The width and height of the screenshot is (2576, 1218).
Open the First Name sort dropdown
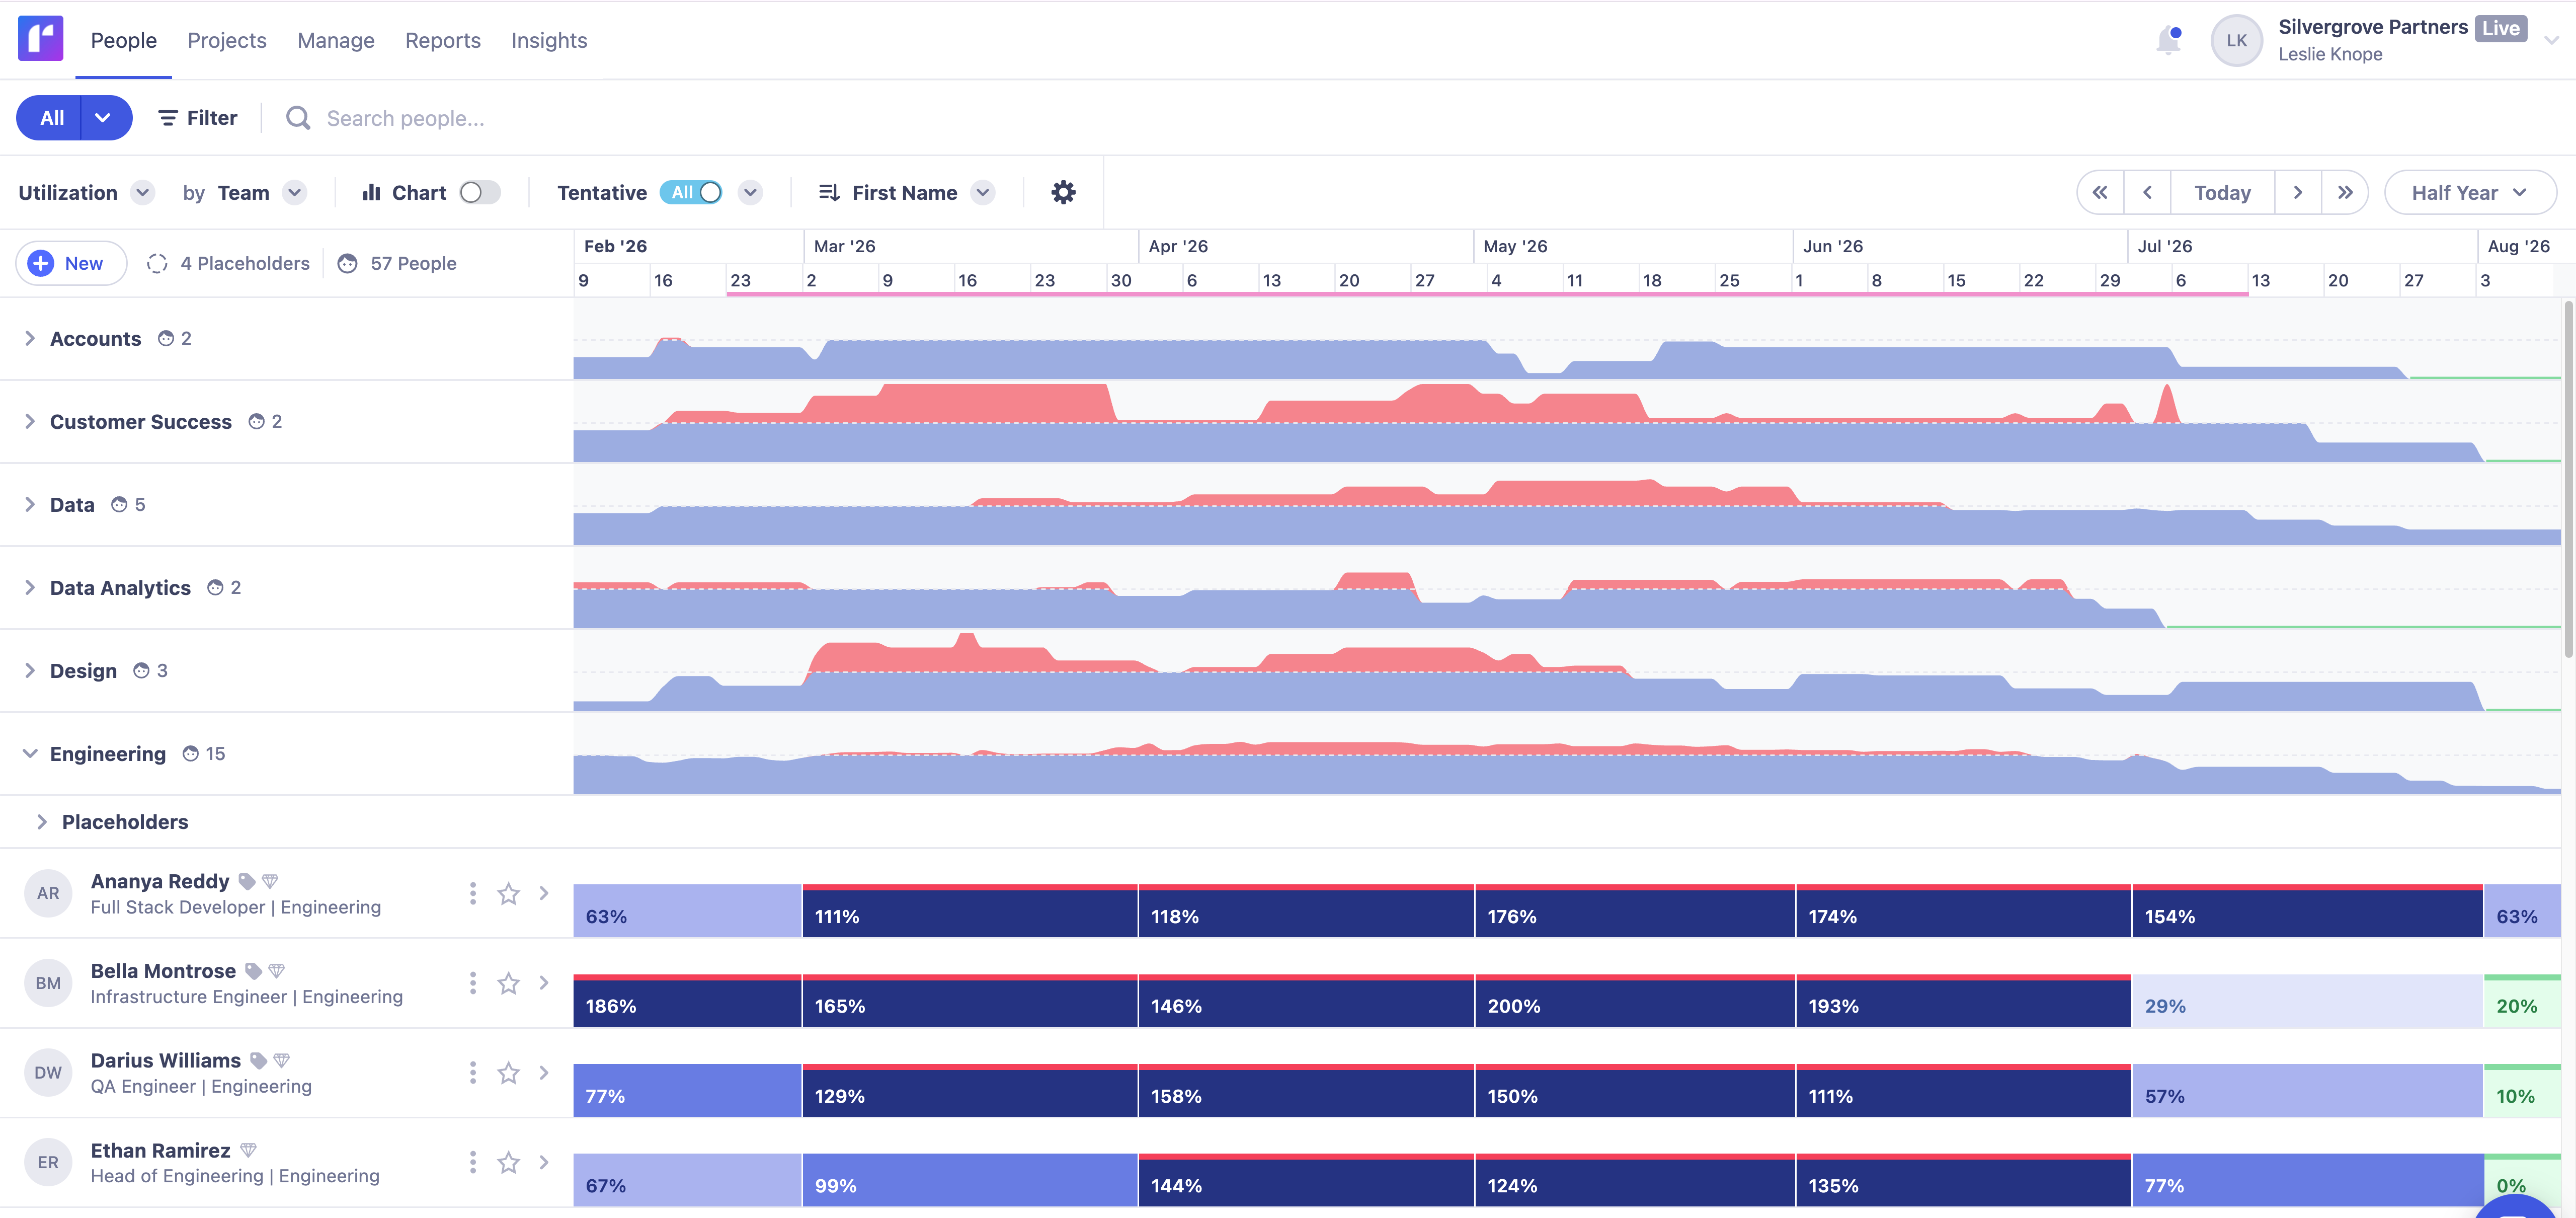(x=905, y=192)
